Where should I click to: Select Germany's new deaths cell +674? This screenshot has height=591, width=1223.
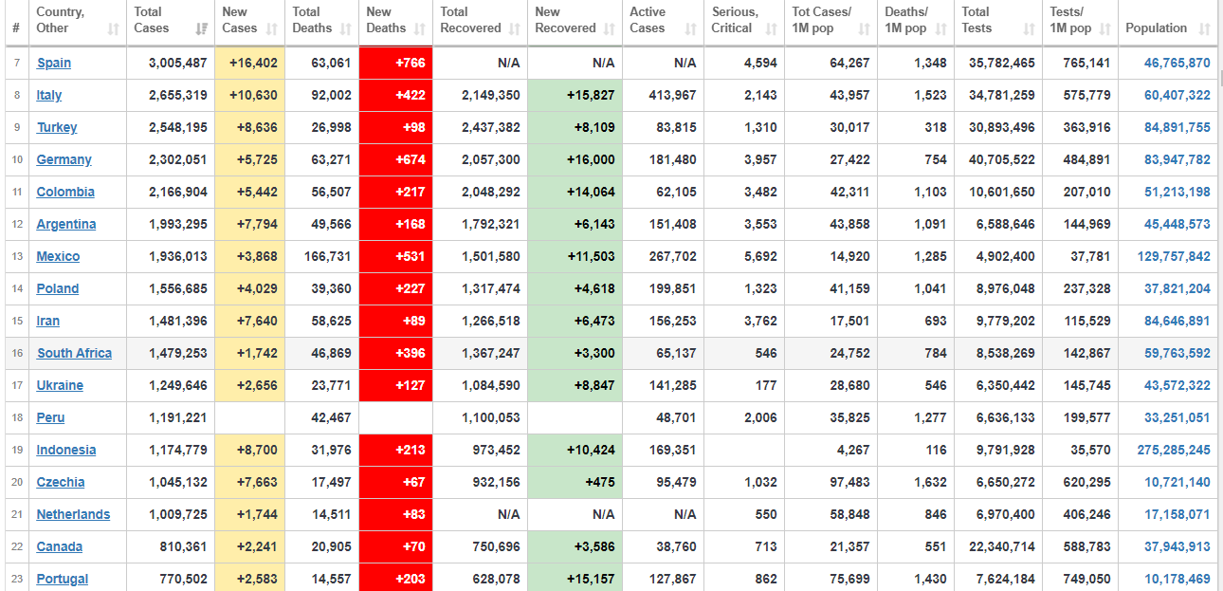pyautogui.click(x=395, y=159)
